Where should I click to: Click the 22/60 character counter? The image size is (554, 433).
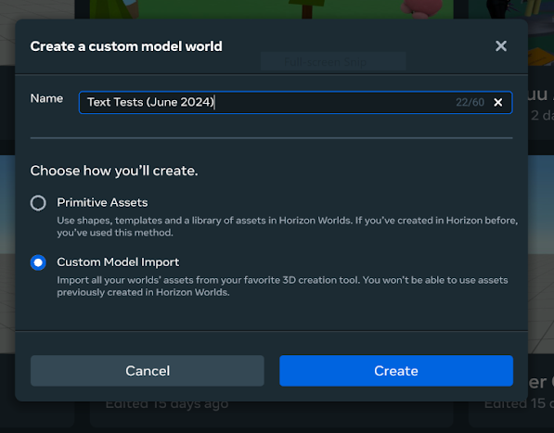pyautogui.click(x=470, y=102)
